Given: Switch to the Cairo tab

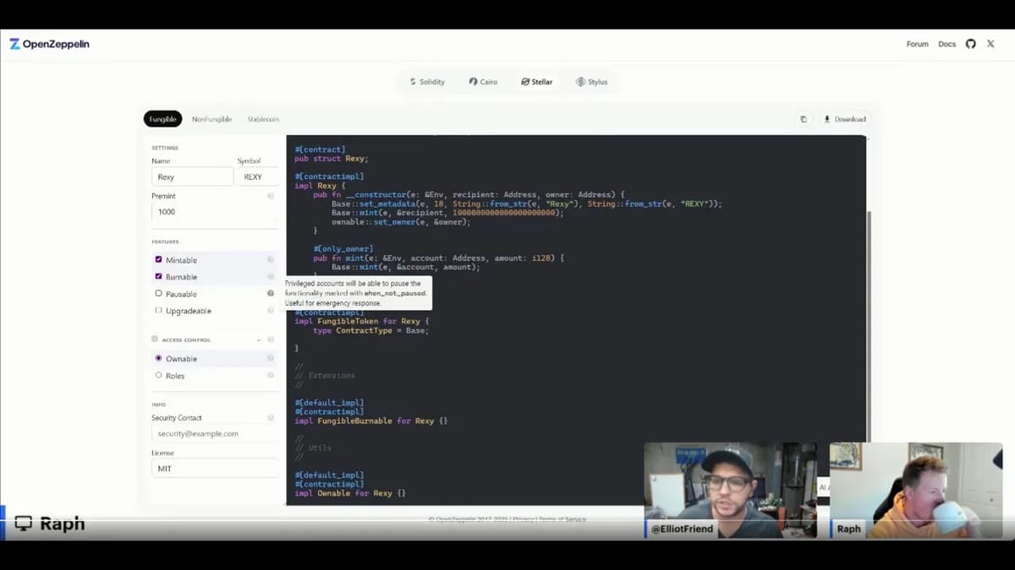Looking at the screenshot, I should point(483,82).
